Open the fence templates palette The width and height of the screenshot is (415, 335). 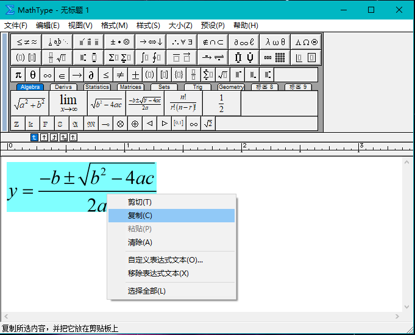26,57
